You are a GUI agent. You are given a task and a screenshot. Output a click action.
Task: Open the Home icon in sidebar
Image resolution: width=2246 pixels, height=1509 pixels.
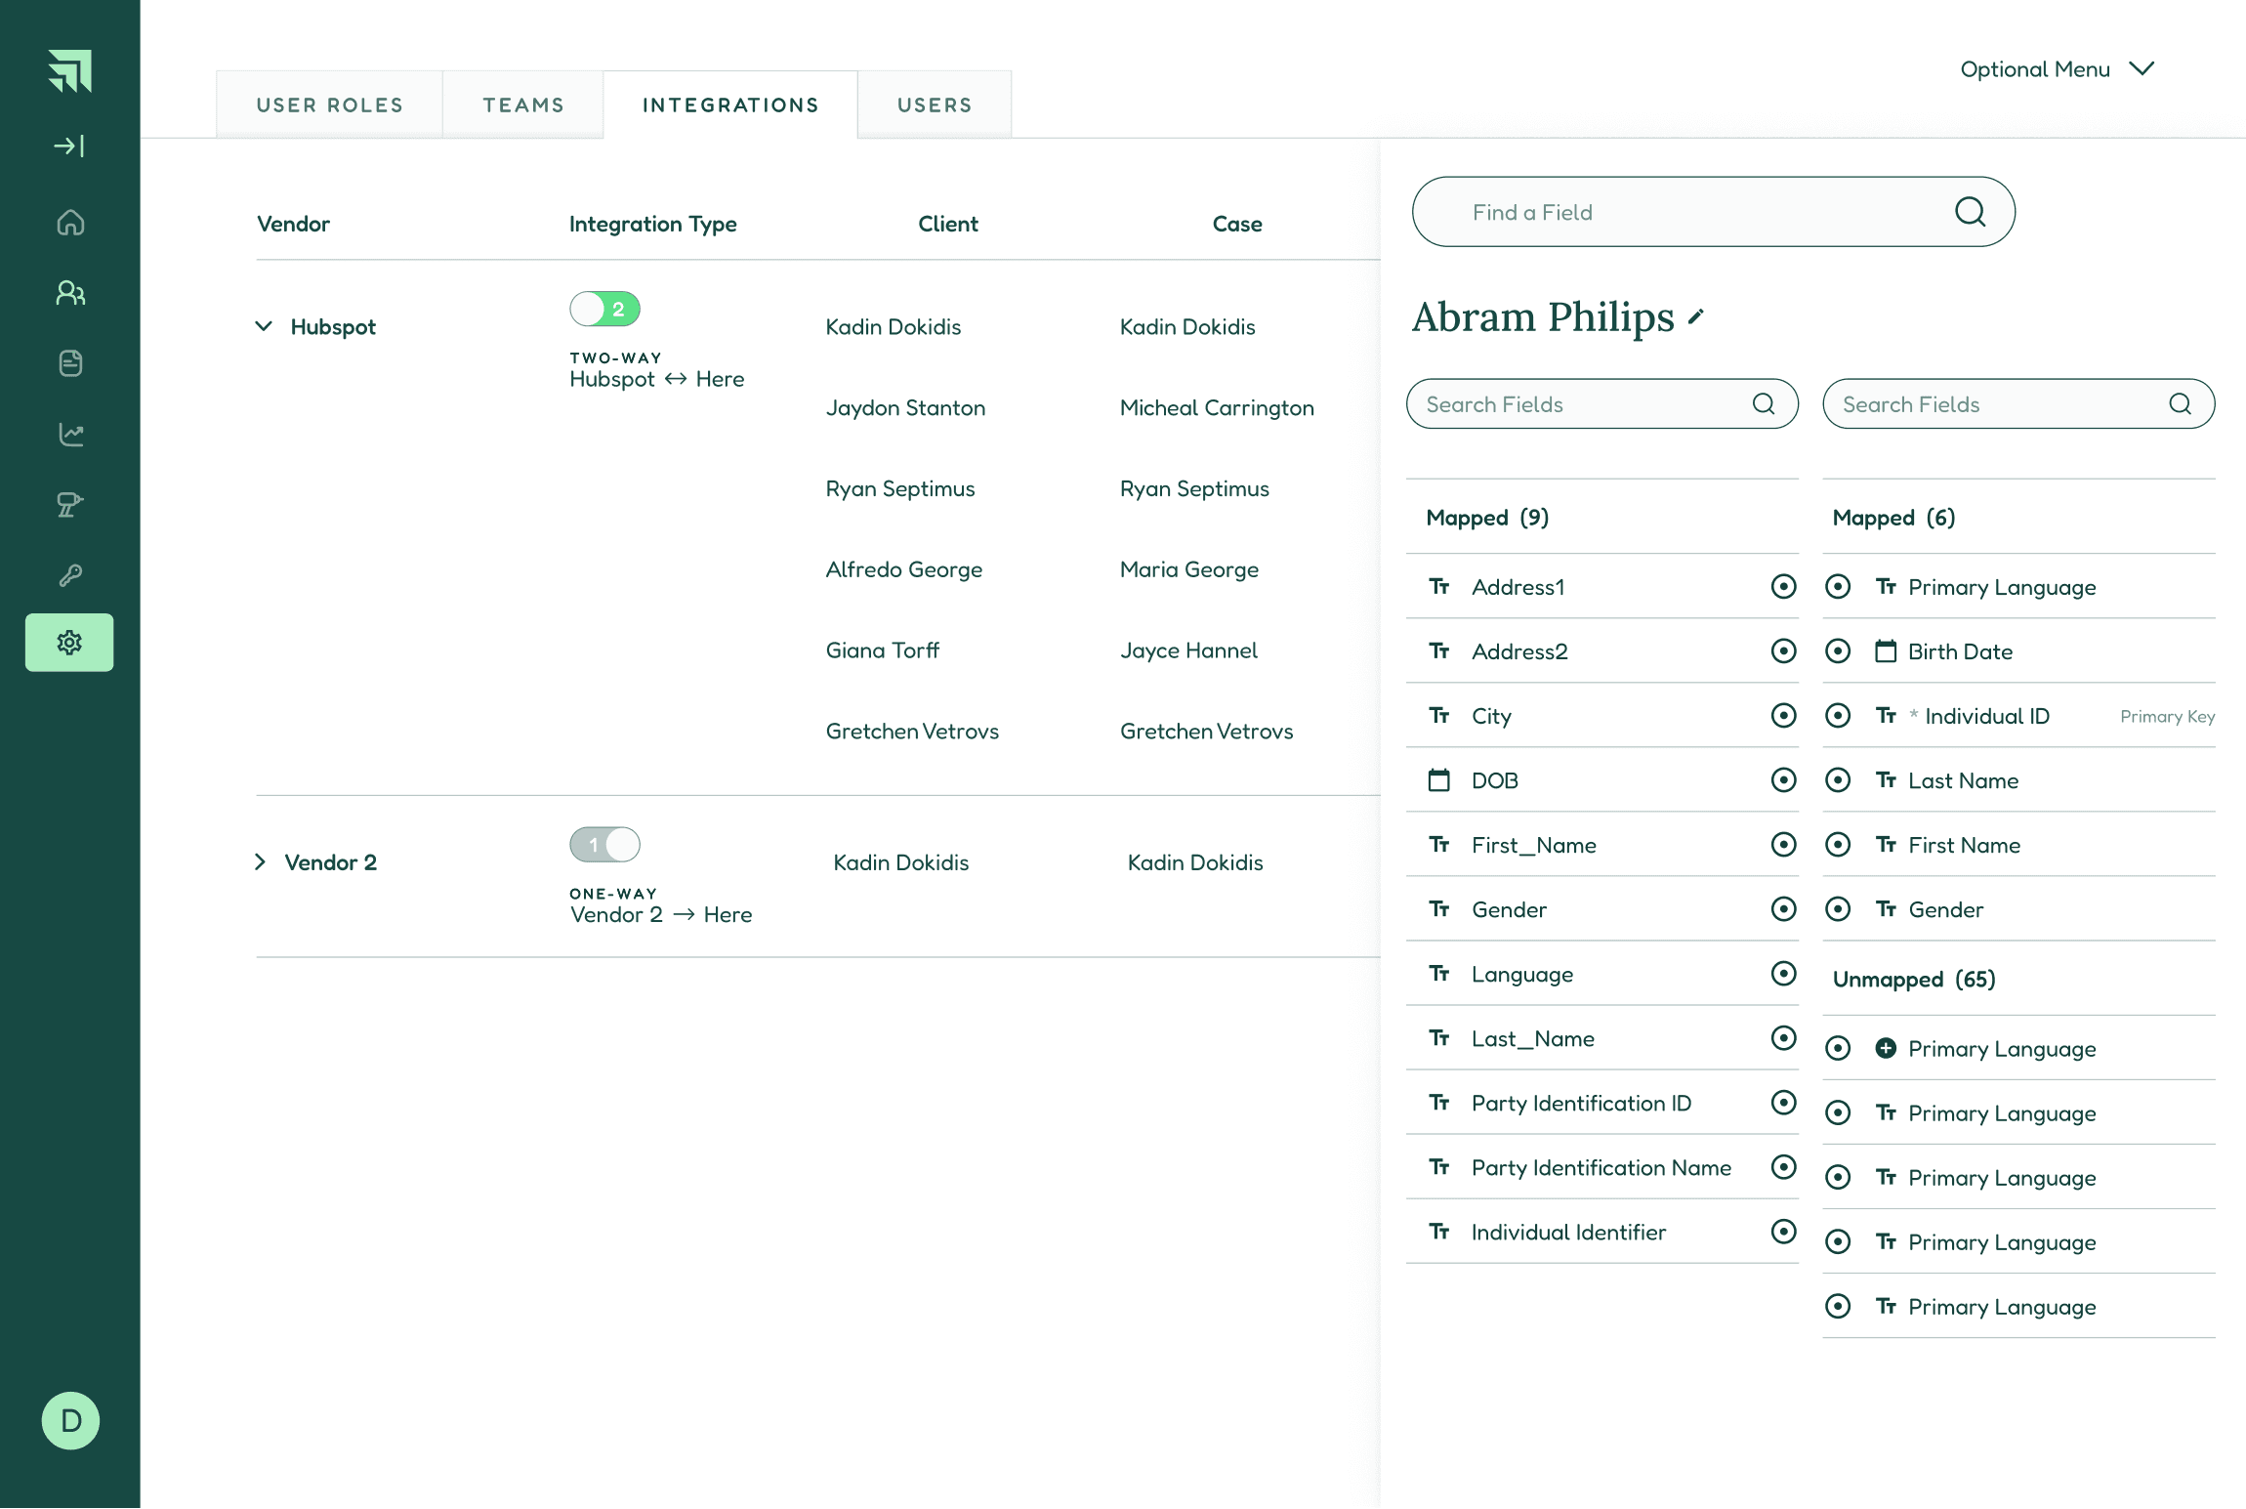(70, 223)
